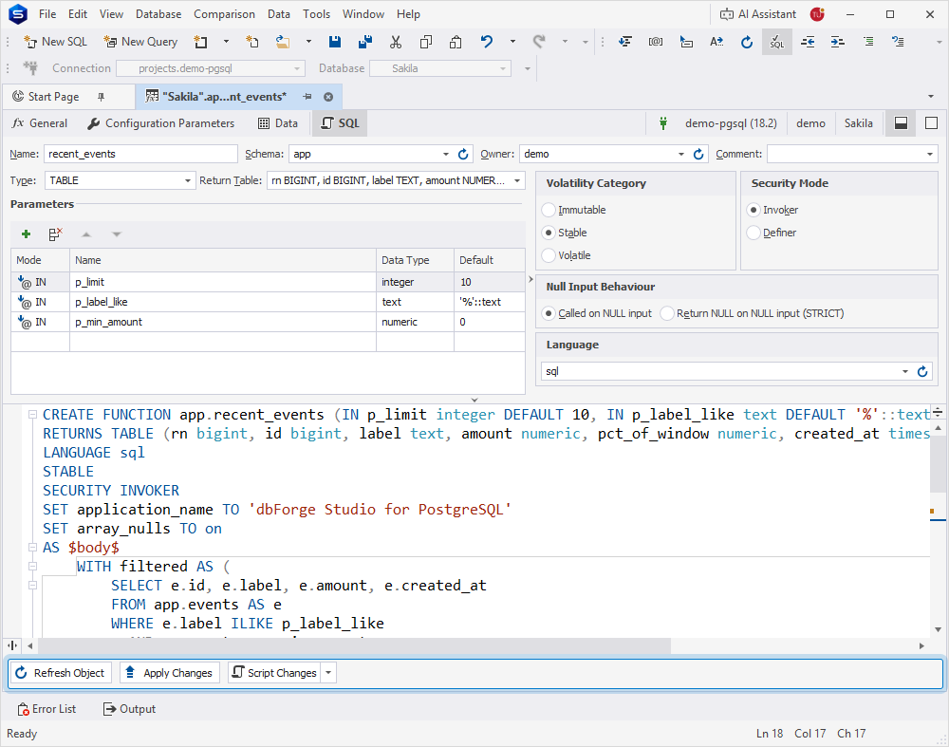Click the Script Changes button

click(x=275, y=673)
